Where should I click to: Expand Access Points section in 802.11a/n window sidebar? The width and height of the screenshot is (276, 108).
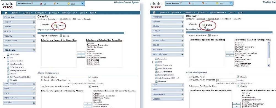pyautogui.click(x=34, y=41)
